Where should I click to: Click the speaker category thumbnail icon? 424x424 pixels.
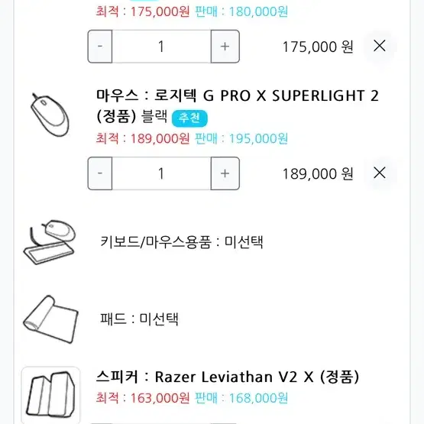50,395
